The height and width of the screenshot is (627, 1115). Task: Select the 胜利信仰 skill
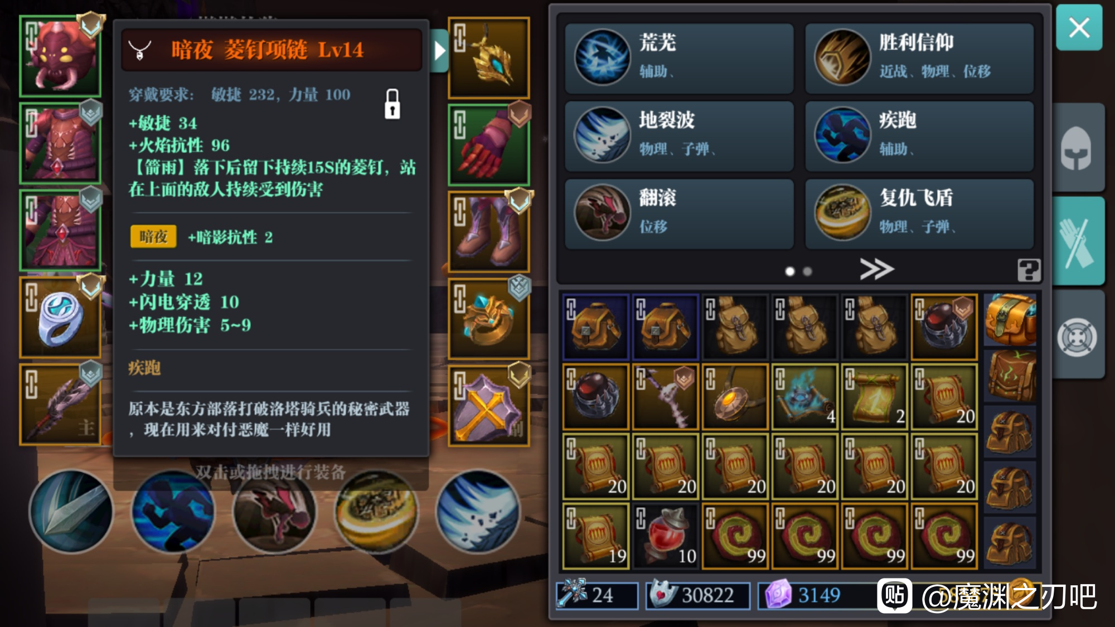click(919, 58)
